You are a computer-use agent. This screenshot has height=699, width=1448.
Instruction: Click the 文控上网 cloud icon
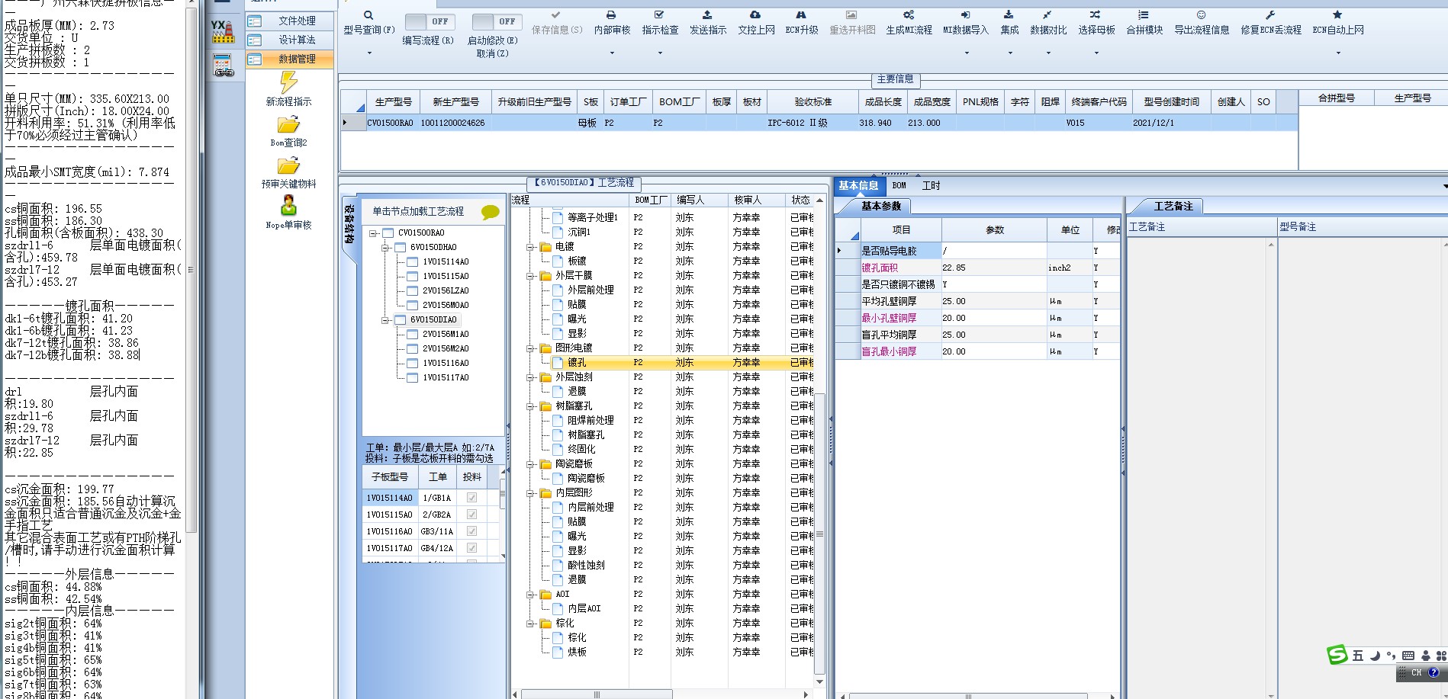point(755,15)
